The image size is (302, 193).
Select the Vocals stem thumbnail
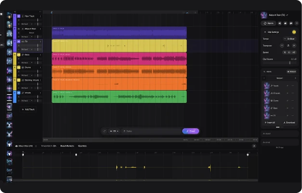click(x=266, y=86)
